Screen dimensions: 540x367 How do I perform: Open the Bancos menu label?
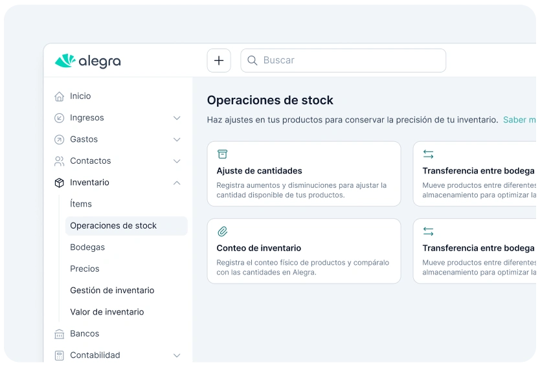(85, 333)
